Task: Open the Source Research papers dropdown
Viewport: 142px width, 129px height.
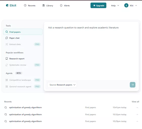Action: 62,85
